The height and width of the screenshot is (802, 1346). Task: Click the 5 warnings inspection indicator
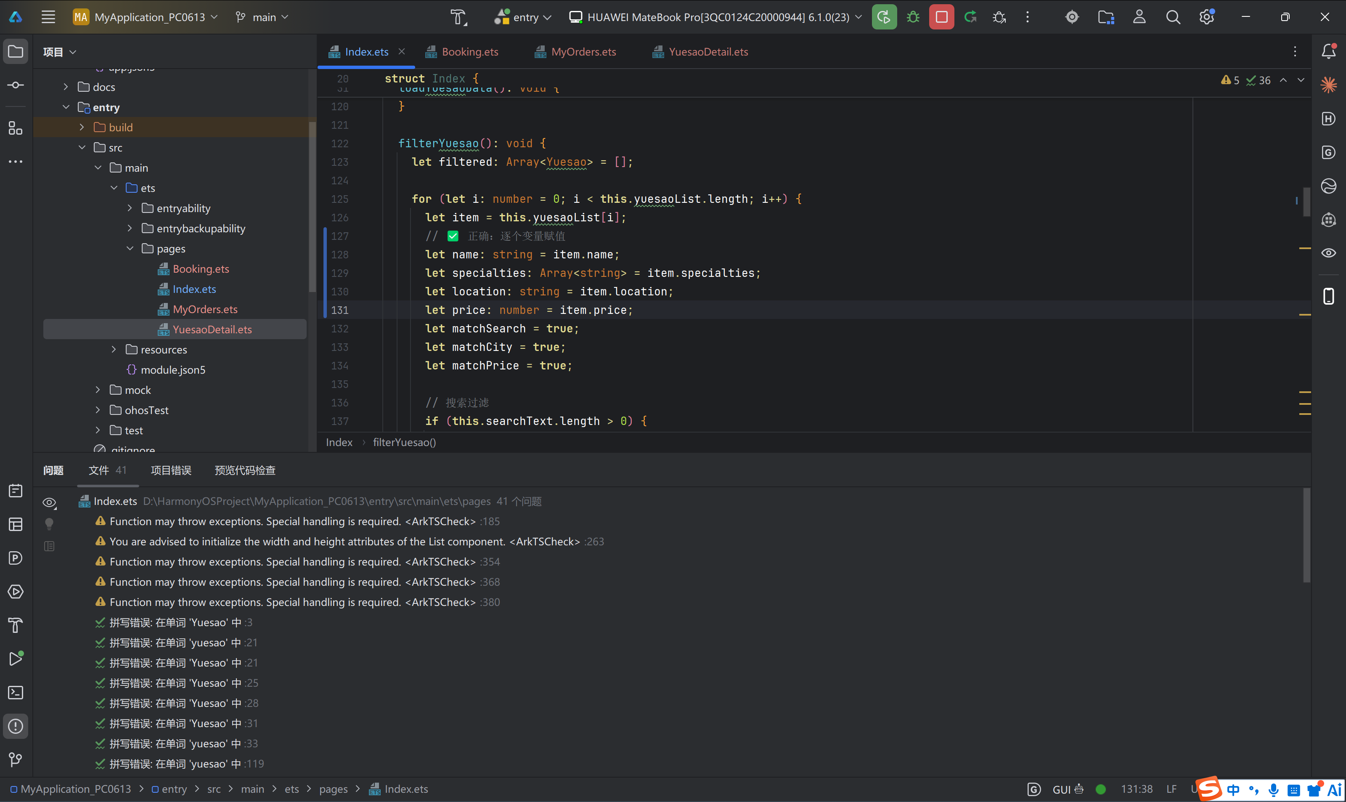[x=1230, y=80]
